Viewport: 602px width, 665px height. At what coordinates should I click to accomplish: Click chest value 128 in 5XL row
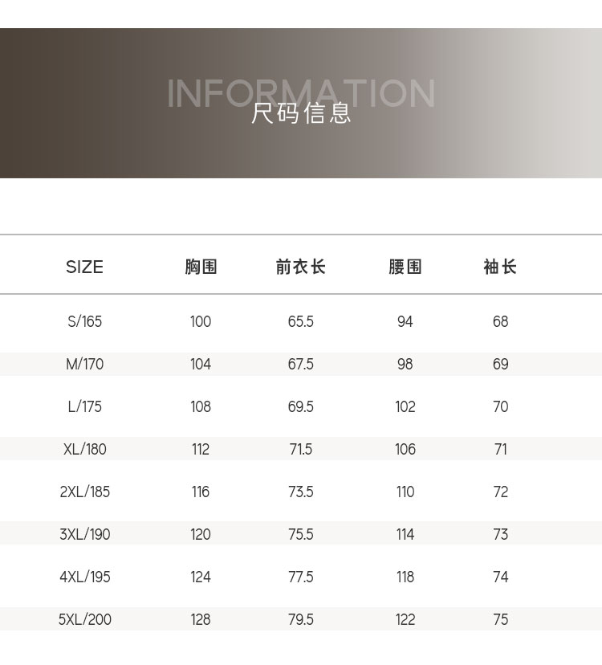click(x=201, y=620)
